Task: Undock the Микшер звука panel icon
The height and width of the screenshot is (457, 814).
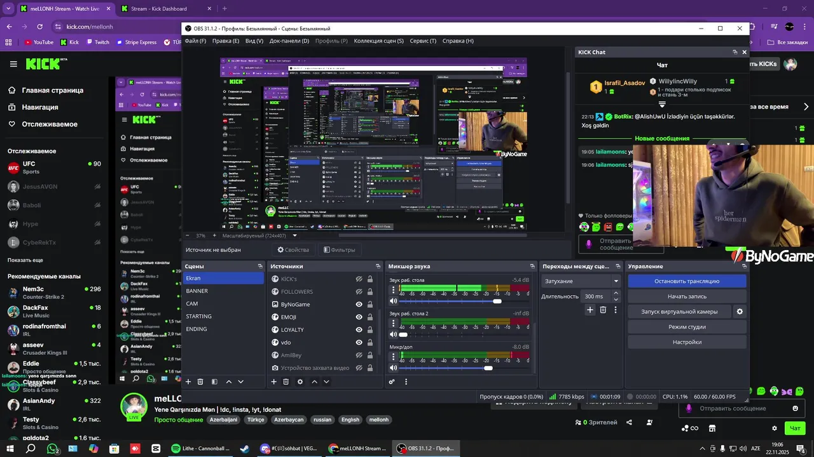Action: point(532,267)
